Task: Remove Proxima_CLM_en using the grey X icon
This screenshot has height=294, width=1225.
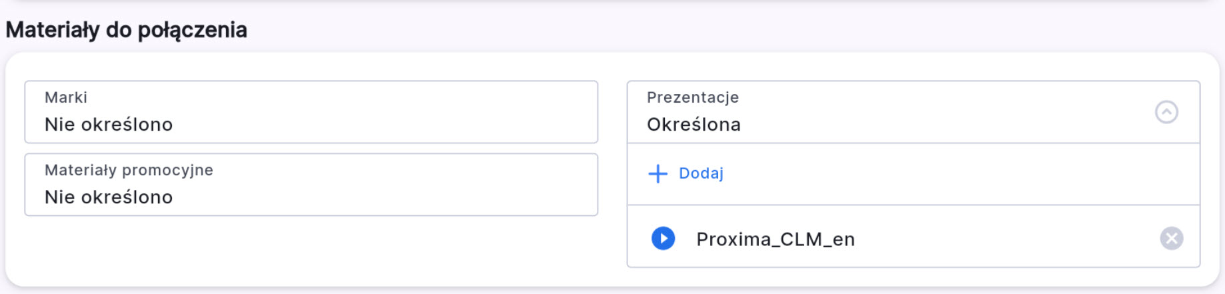Action: pos(1171,239)
